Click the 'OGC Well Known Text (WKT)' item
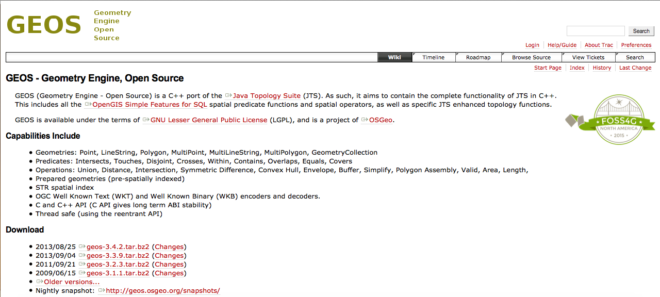Screen dimensions: 660x297 (x=178, y=196)
